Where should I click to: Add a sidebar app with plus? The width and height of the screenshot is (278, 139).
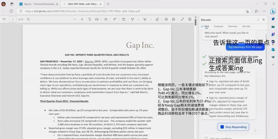pyautogui.click(x=273, y=65)
